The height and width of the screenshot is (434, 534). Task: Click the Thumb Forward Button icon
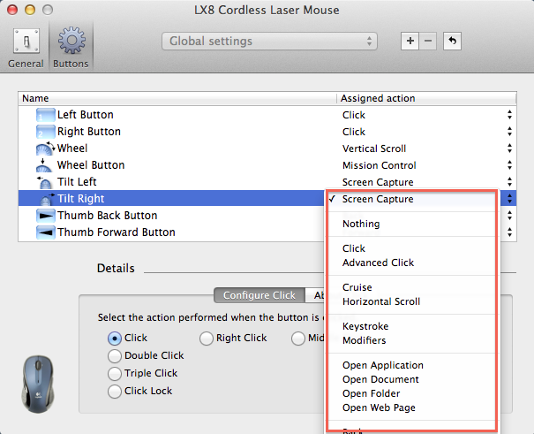tap(45, 232)
